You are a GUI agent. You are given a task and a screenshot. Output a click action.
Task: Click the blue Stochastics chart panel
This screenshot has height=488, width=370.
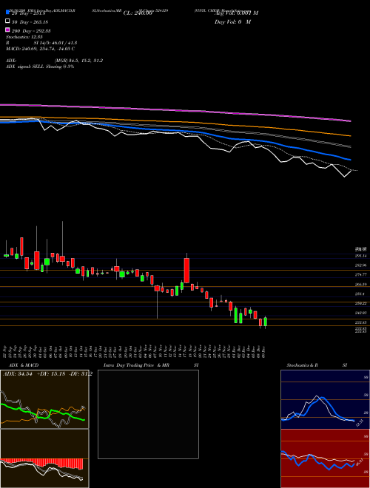[325, 399]
